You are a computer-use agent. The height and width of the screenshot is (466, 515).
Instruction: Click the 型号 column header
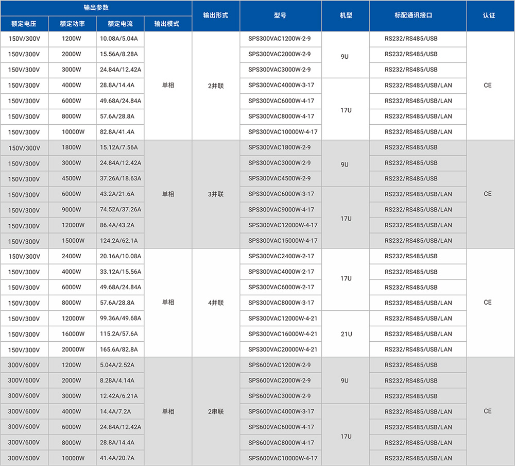click(281, 15)
